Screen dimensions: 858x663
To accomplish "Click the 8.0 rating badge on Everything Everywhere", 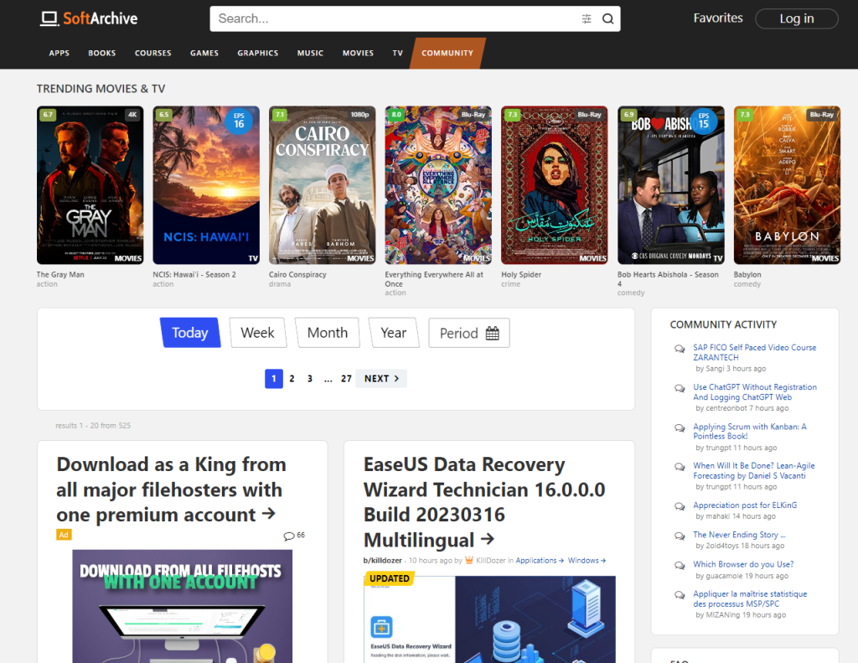I will [396, 115].
